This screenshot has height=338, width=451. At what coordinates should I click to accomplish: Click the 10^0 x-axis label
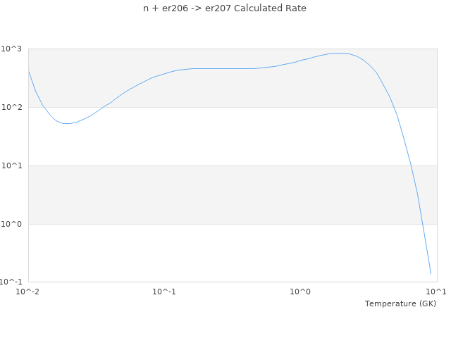point(300,292)
